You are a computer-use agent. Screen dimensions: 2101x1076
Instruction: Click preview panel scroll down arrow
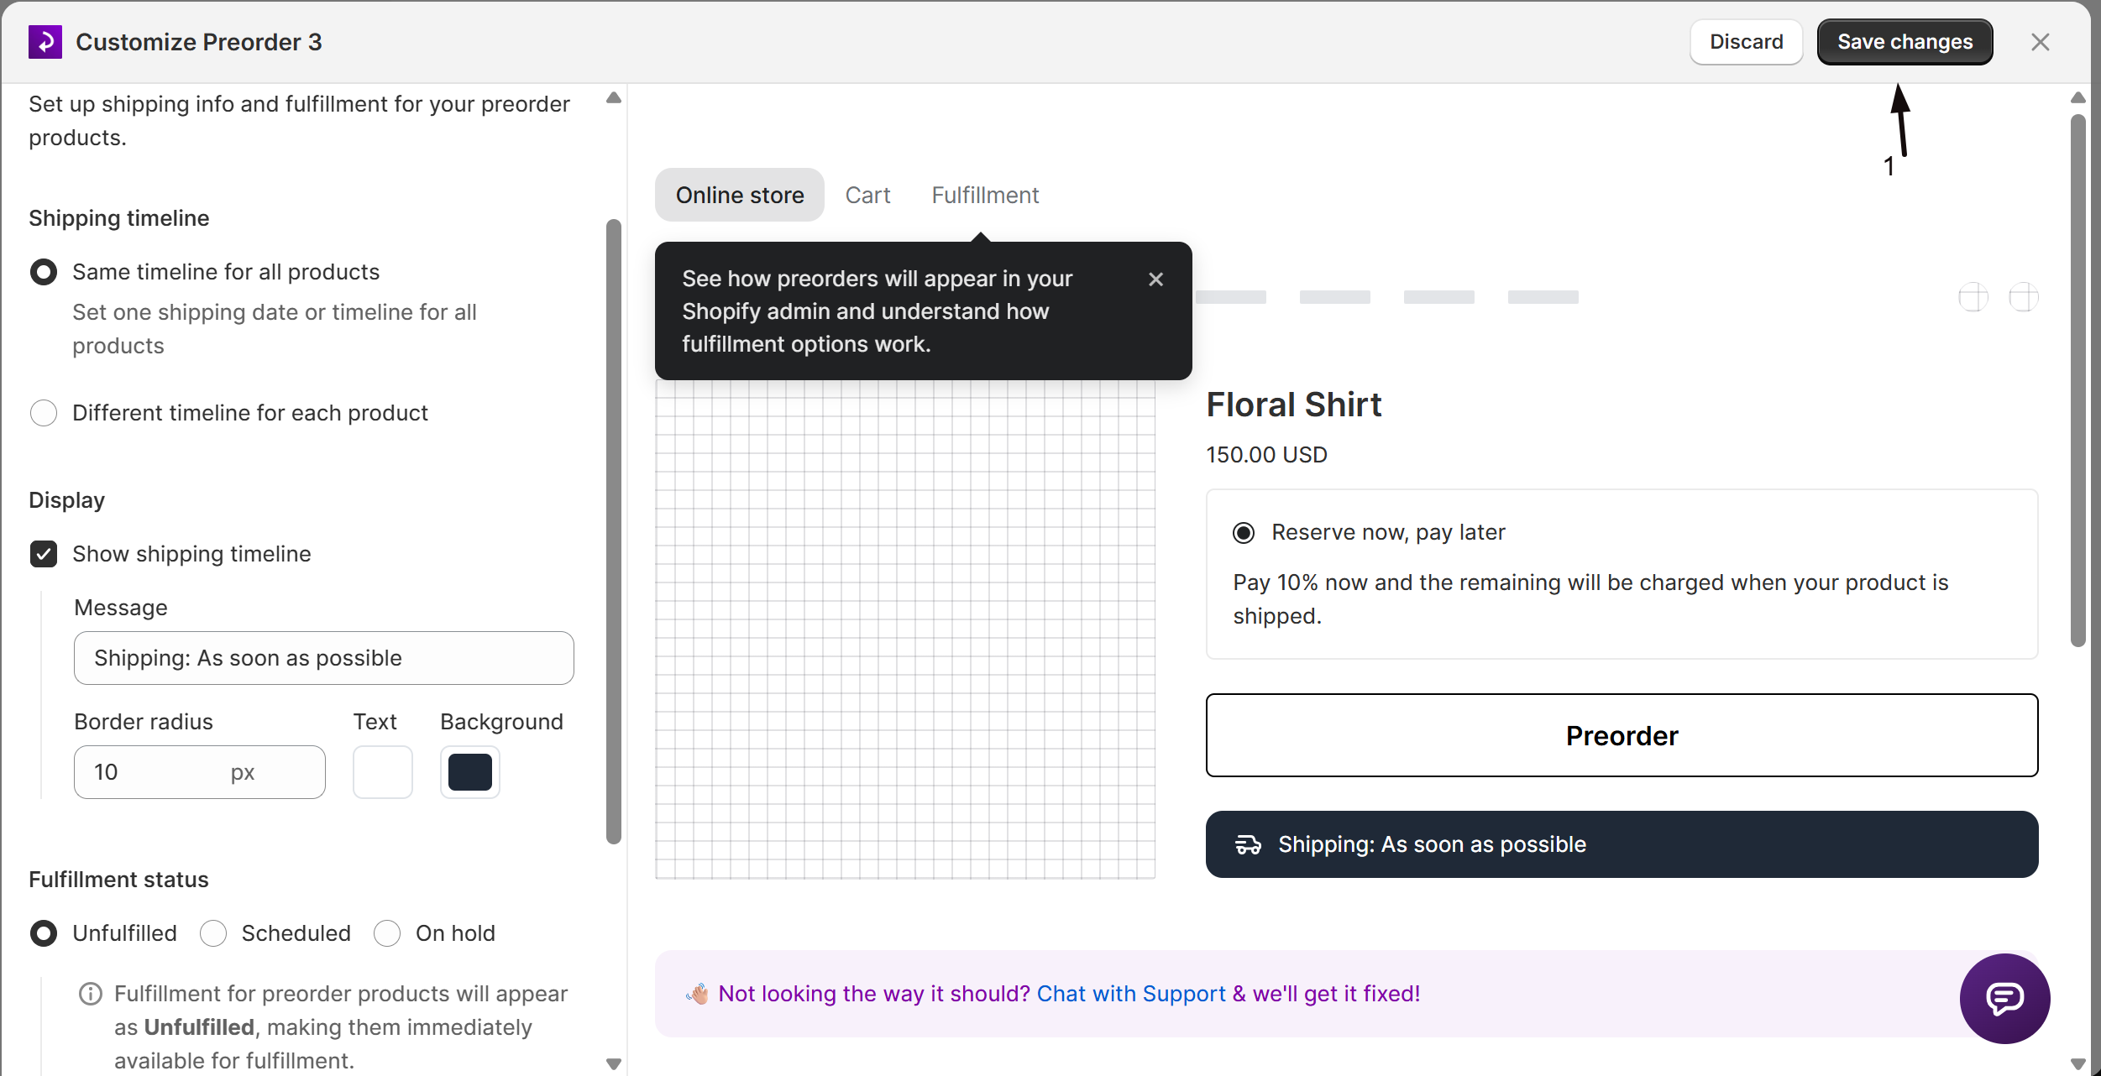(x=2078, y=1064)
